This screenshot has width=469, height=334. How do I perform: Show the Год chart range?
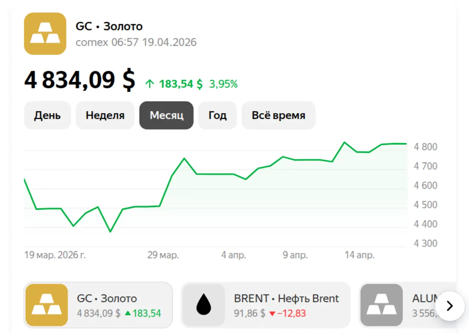point(218,115)
